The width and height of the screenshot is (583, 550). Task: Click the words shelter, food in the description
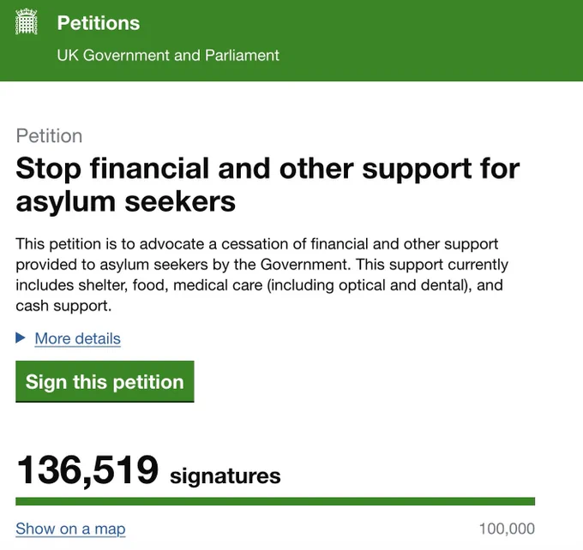[121, 285]
